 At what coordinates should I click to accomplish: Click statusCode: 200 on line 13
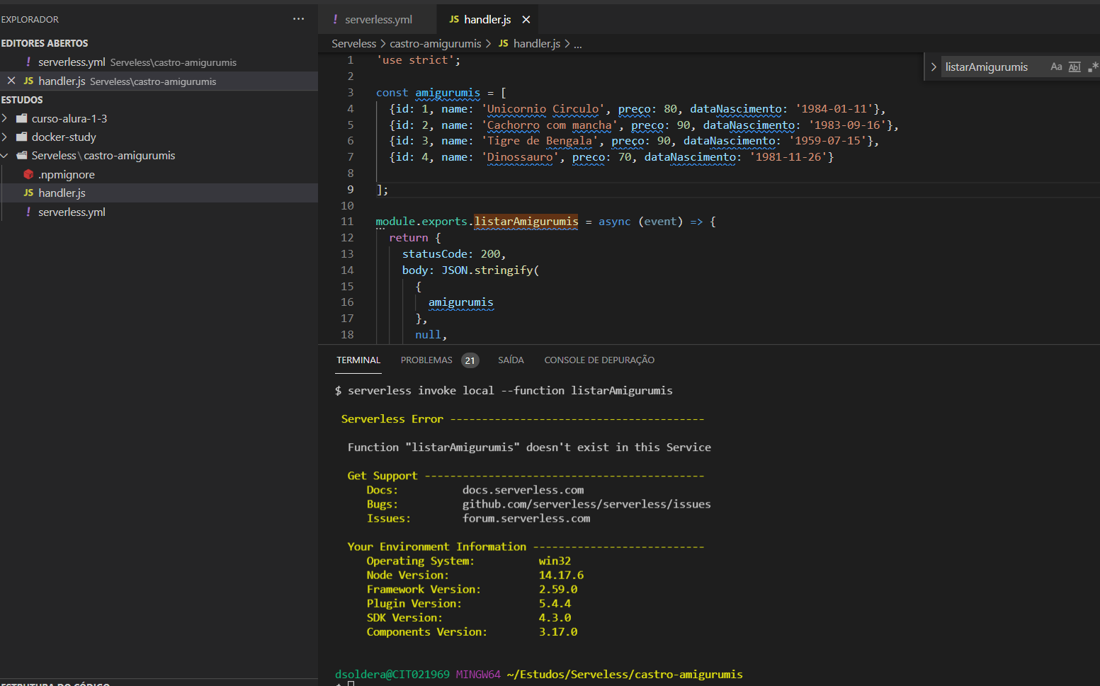[x=454, y=253]
